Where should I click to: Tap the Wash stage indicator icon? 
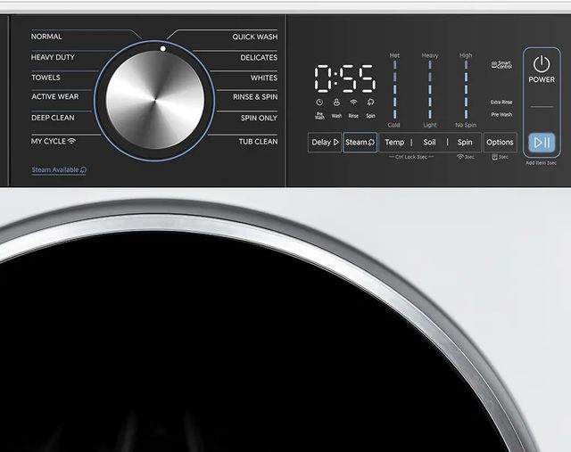pyautogui.click(x=336, y=103)
